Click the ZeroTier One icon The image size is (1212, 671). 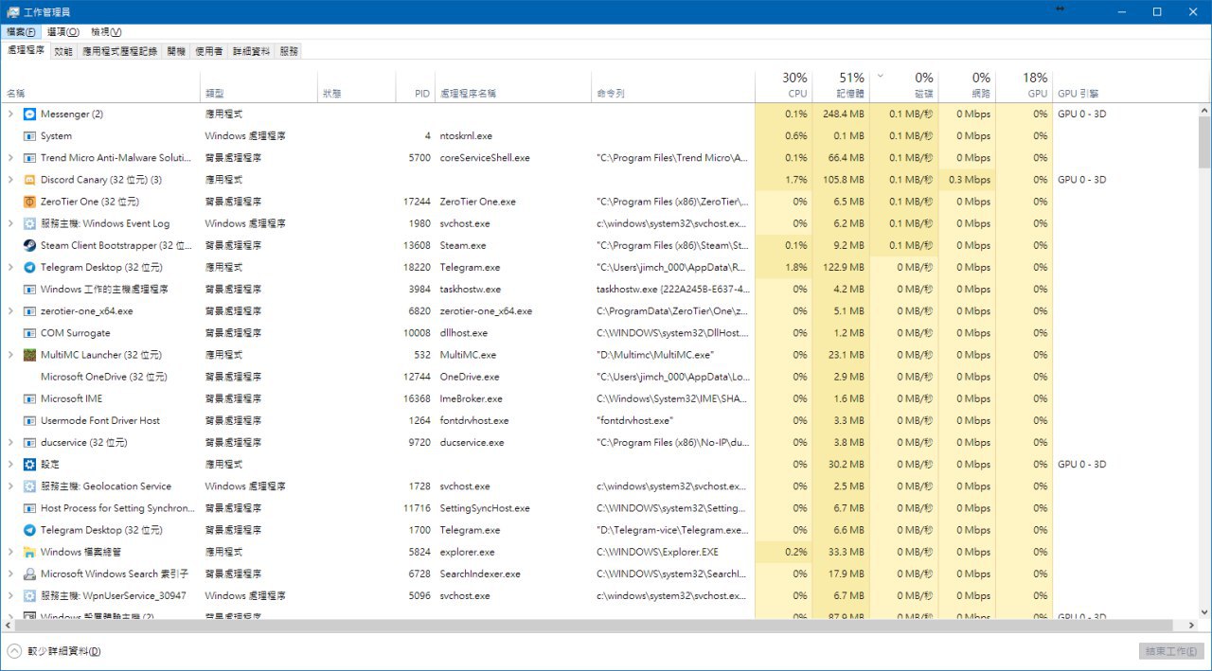click(29, 202)
